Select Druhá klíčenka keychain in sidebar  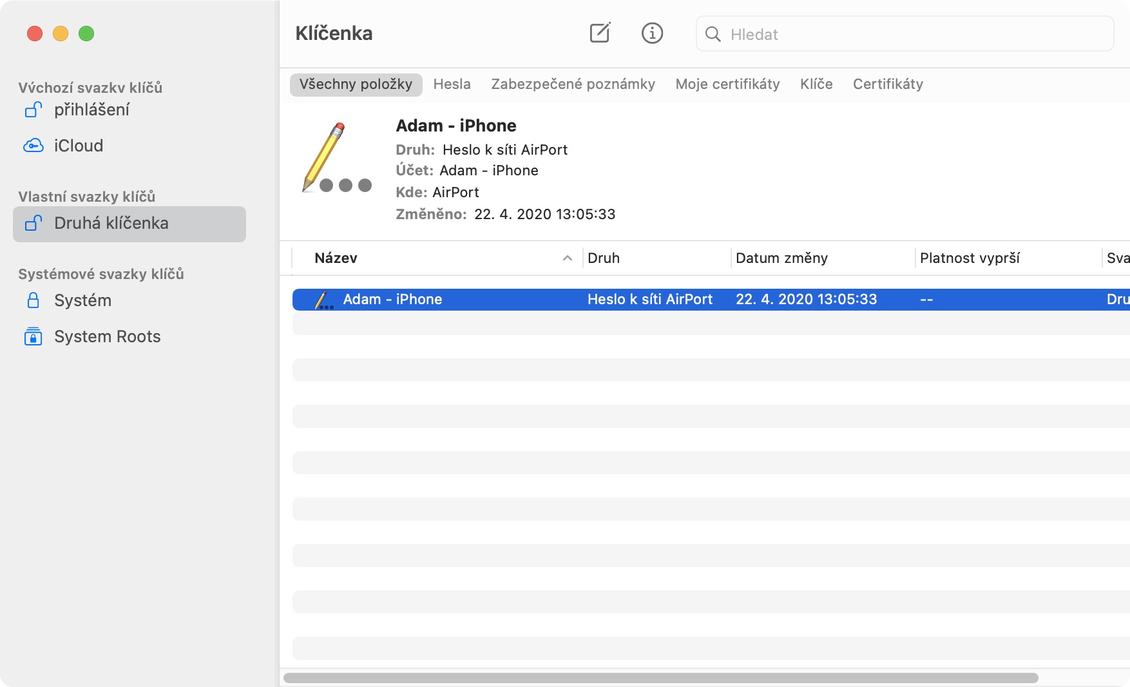pyautogui.click(x=129, y=224)
